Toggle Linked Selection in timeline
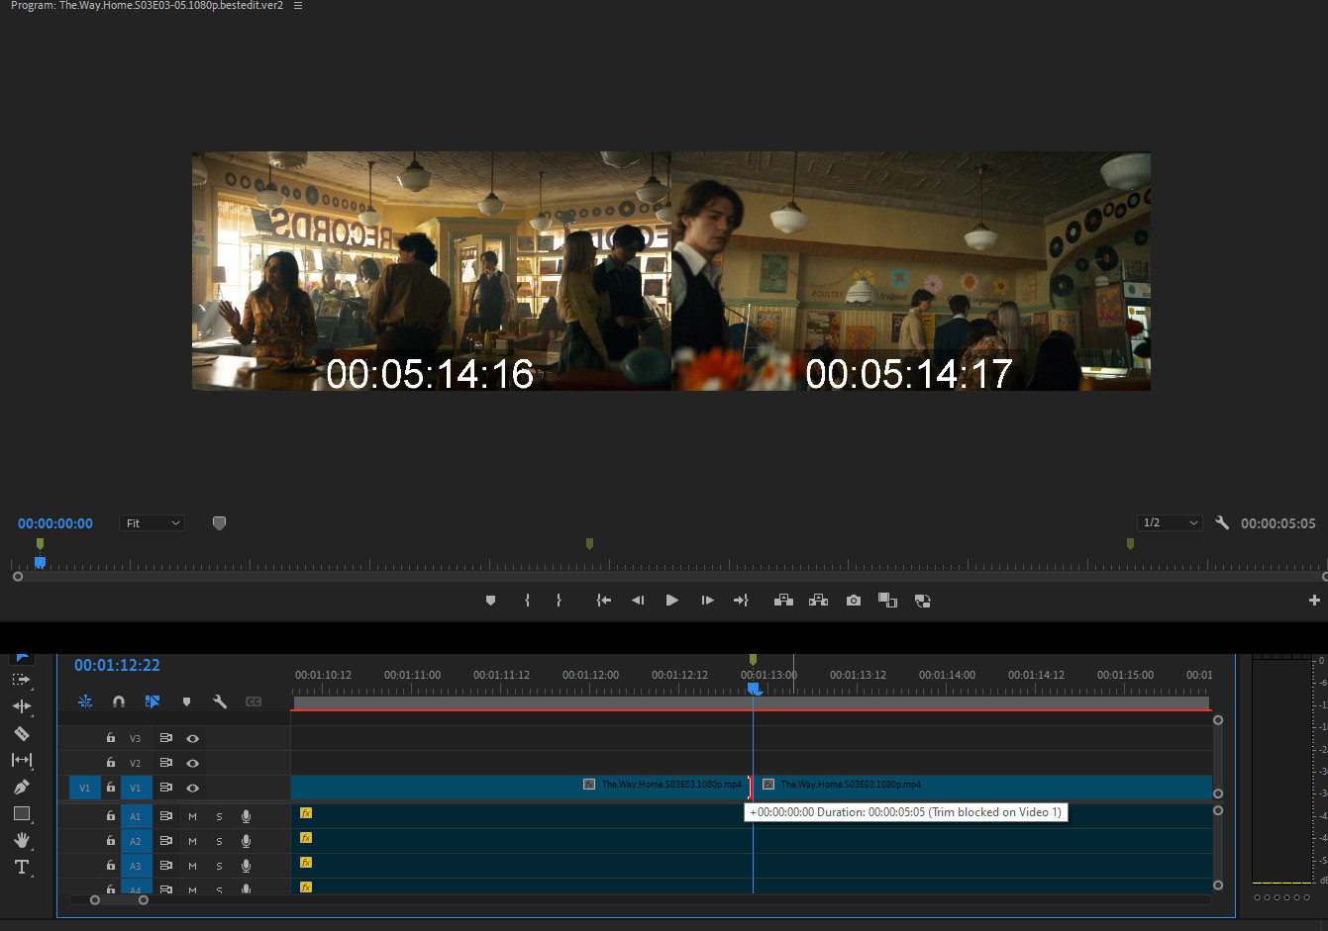 (x=153, y=701)
